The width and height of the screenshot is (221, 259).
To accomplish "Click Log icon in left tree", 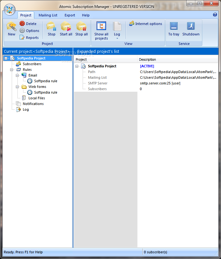I will 18,109.
